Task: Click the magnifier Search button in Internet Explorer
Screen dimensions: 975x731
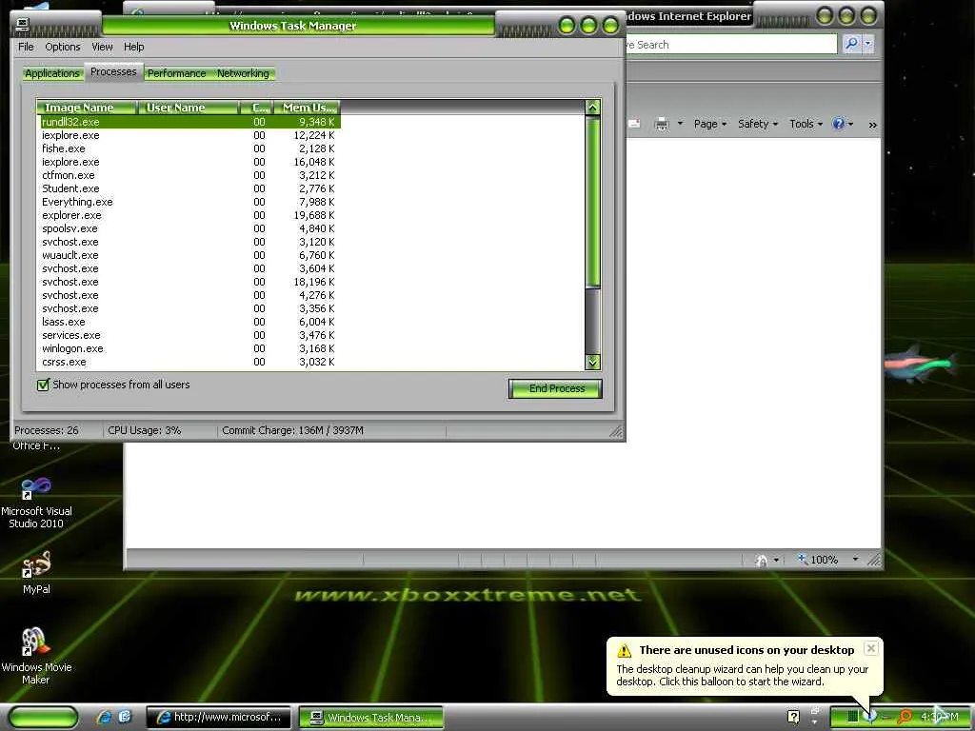Action: click(852, 44)
